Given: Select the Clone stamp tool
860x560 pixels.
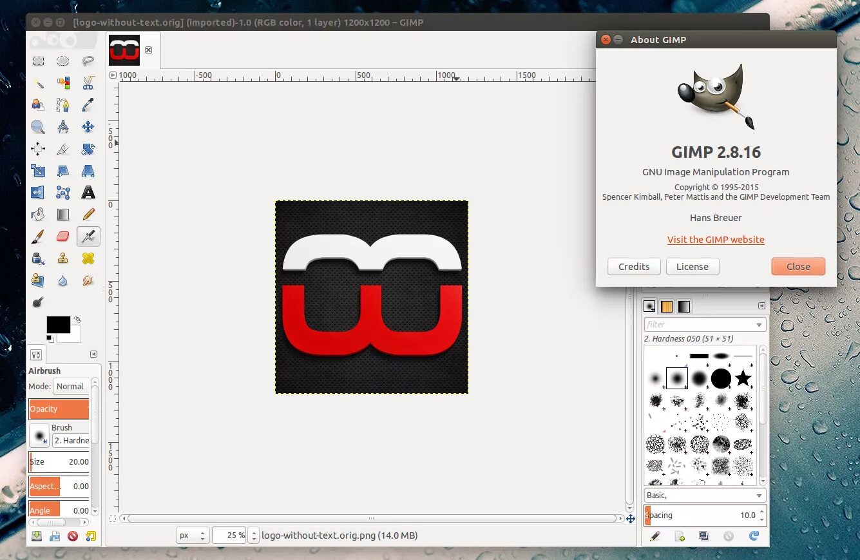Looking at the screenshot, I should tap(62, 258).
